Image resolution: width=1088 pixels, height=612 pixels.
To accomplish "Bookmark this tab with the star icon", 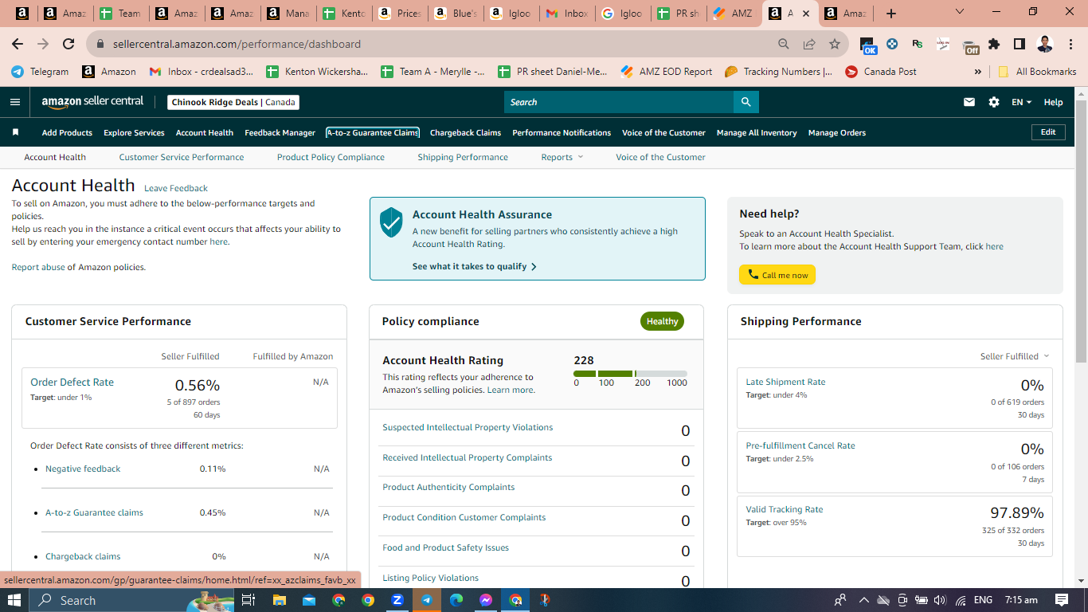I will pos(834,44).
